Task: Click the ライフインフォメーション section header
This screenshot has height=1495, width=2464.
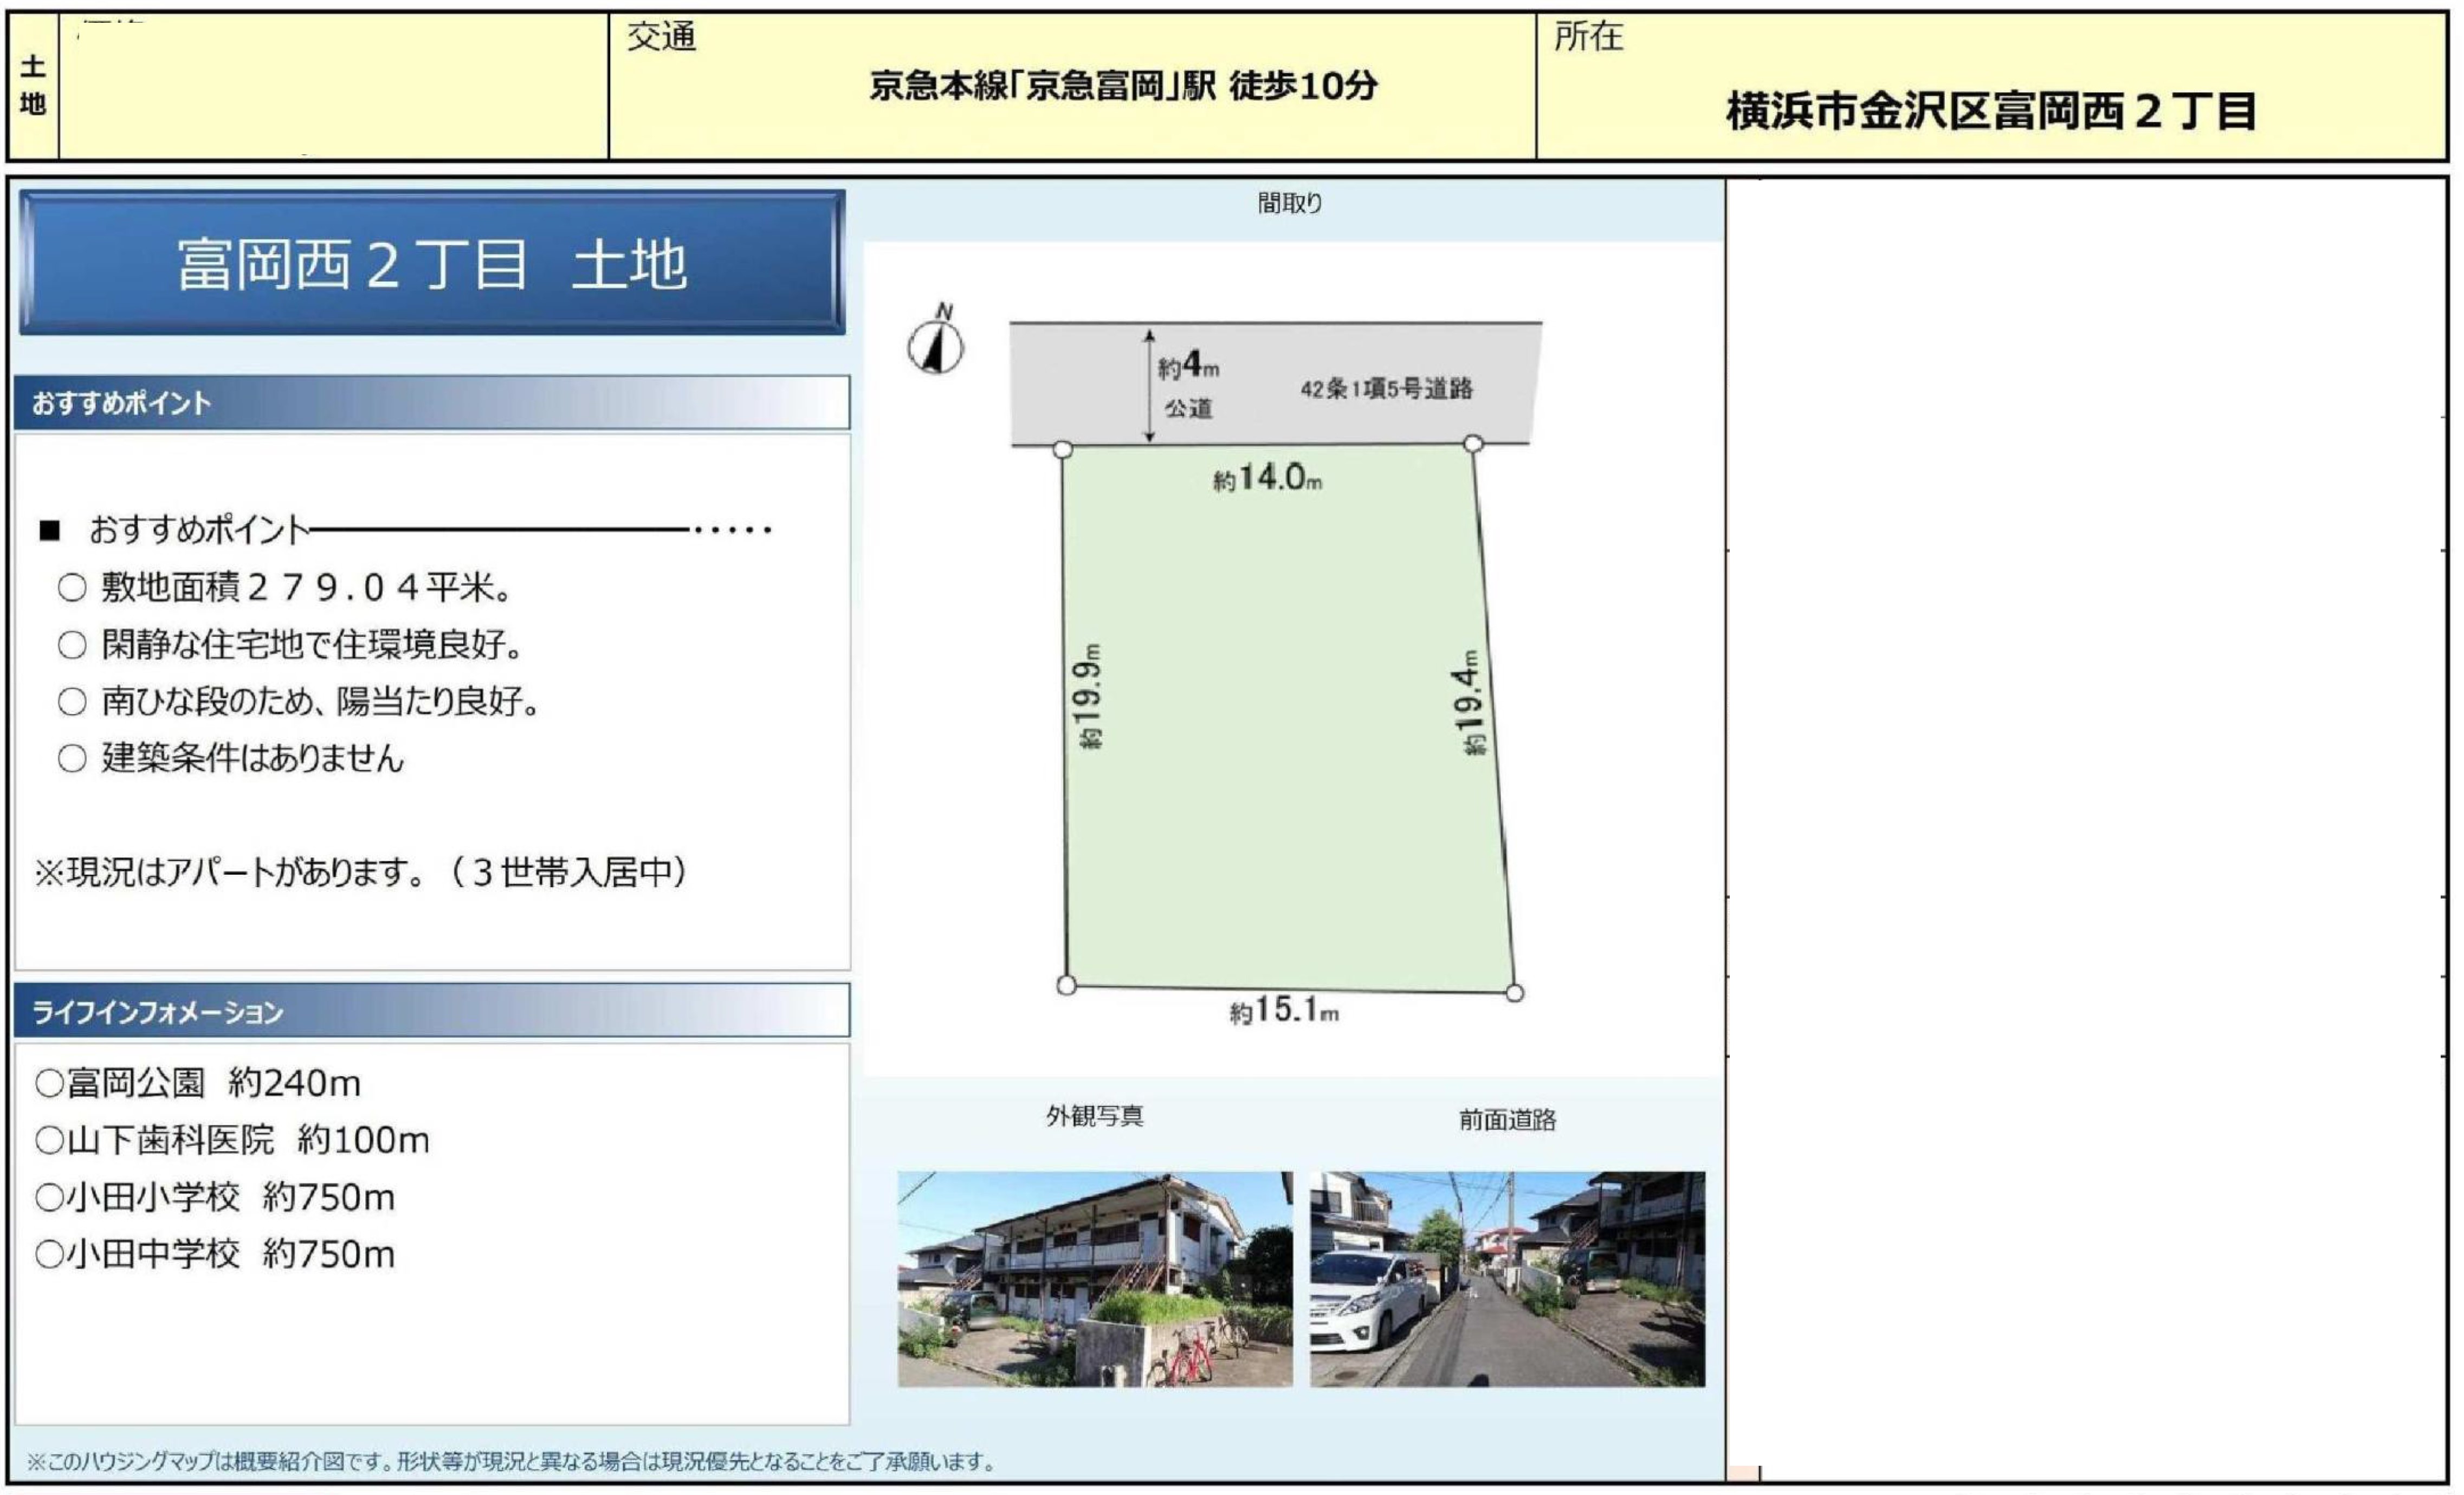Action: (x=432, y=1011)
